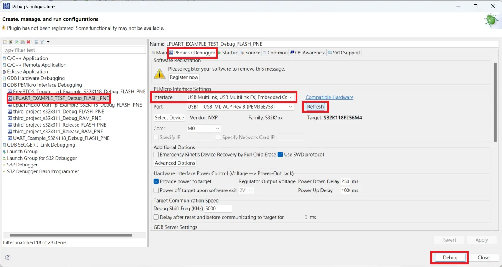Open the Core M0 dropdown
Screen dimensions: 502x267
[203, 129]
